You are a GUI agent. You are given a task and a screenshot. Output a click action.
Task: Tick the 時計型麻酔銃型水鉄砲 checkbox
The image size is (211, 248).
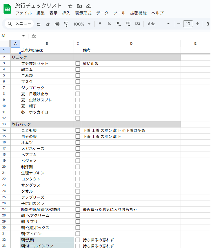(x=78, y=209)
